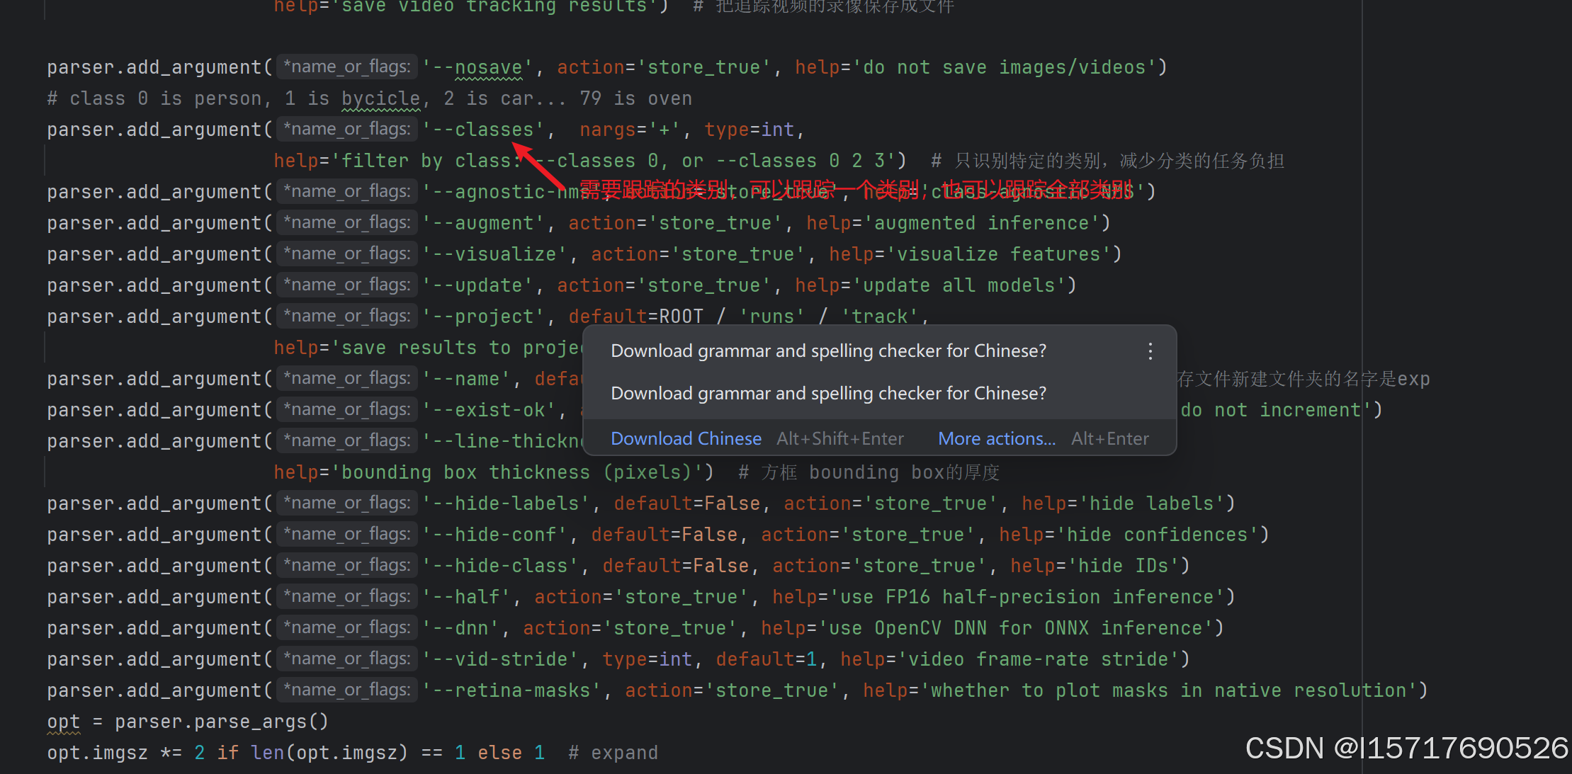Click the underlined opt variable name

63,722
